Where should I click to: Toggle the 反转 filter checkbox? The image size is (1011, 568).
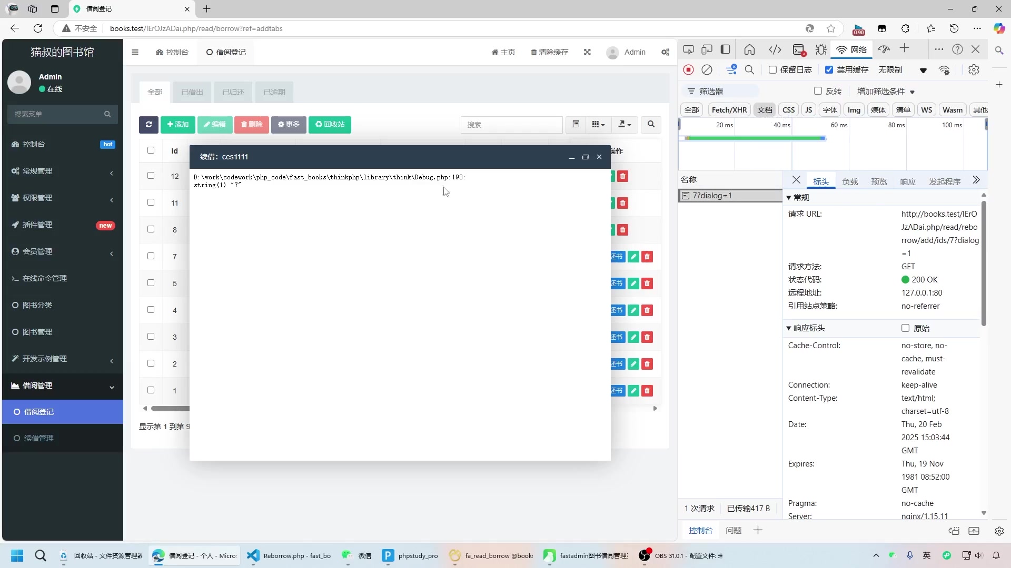click(818, 91)
